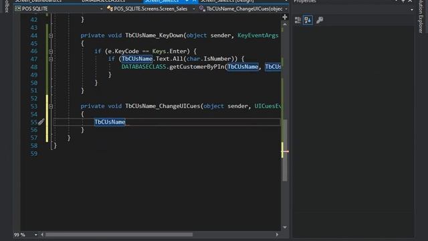The height and width of the screenshot is (241, 428).
Task: Click char.IsNumber on line 47
Action: (209, 59)
